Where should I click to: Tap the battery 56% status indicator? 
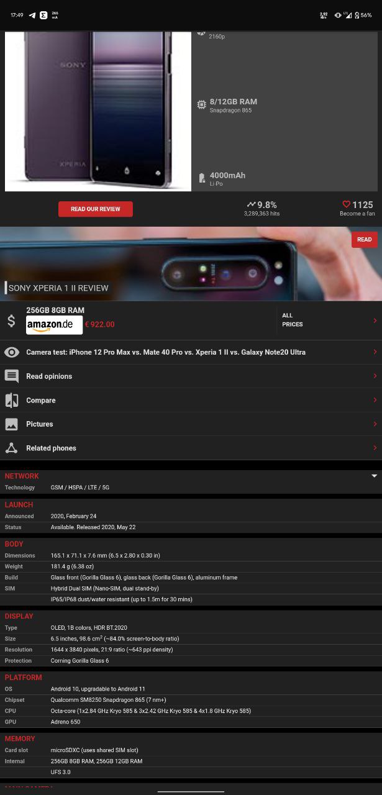[x=363, y=15]
